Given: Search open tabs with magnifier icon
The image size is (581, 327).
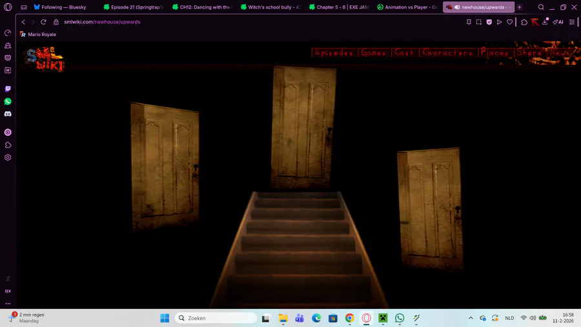Looking at the screenshot, I should (541, 7).
